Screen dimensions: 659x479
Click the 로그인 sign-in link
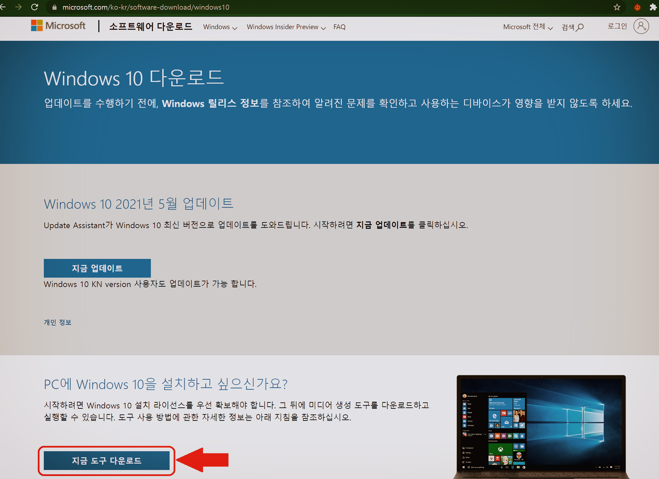617,26
